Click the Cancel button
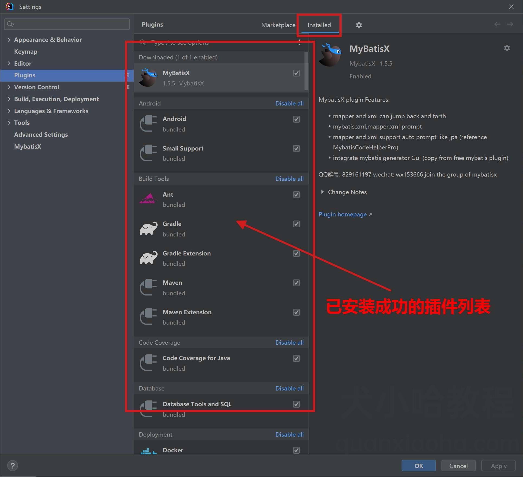The image size is (523, 477). coord(458,466)
